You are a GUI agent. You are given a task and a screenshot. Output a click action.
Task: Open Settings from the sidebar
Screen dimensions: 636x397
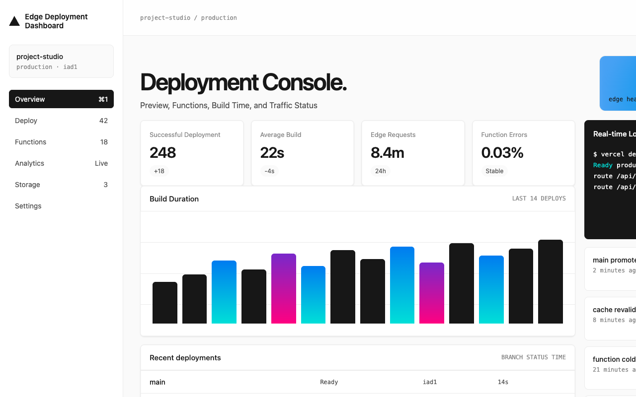[61, 206]
